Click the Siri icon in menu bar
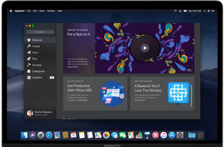224x147 pixels. 209,11
